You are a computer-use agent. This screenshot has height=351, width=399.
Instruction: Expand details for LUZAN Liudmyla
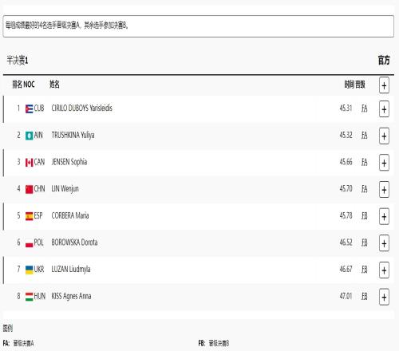coord(384,270)
